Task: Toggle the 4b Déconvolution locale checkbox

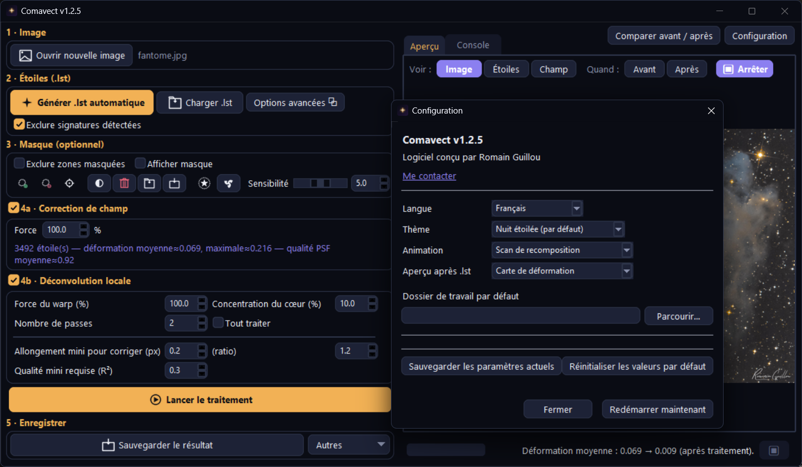Action: click(x=14, y=281)
